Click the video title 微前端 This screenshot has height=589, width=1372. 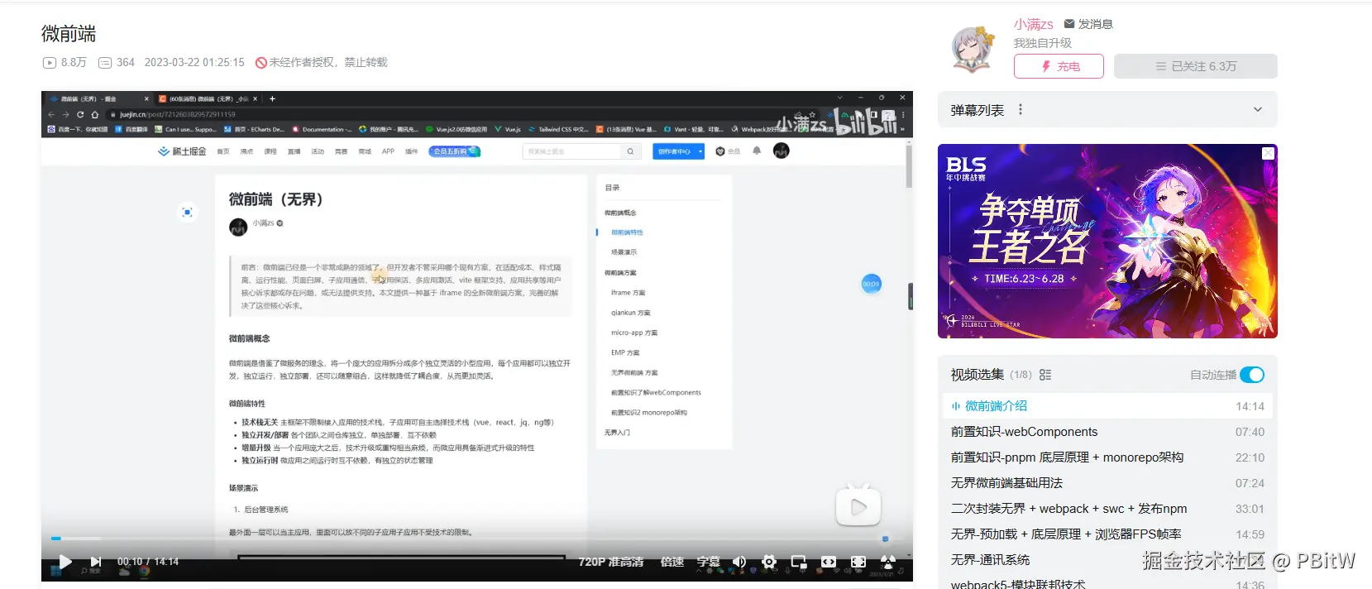coord(69,34)
